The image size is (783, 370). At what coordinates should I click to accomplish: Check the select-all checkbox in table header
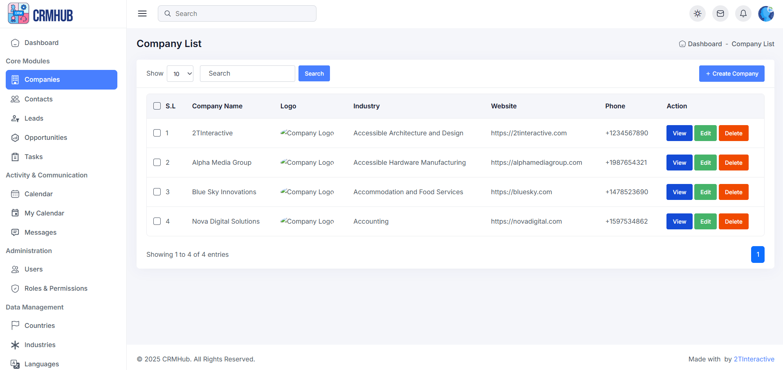click(157, 106)
